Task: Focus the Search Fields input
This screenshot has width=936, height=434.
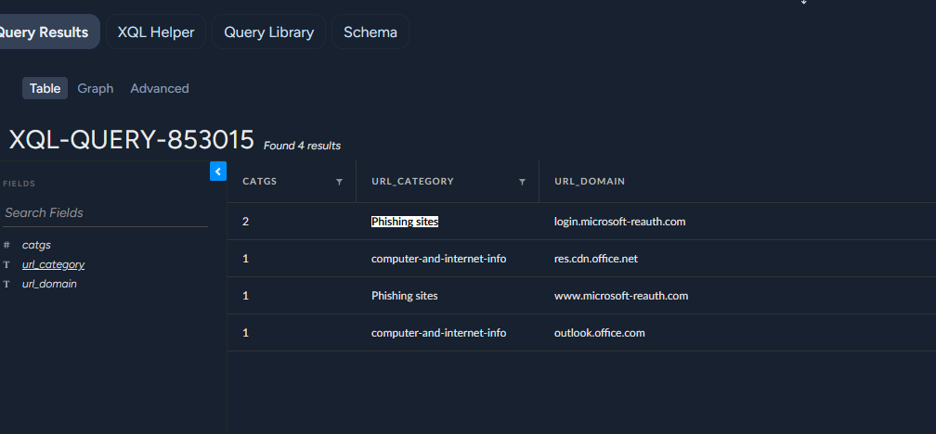Action: pos(104,213)
